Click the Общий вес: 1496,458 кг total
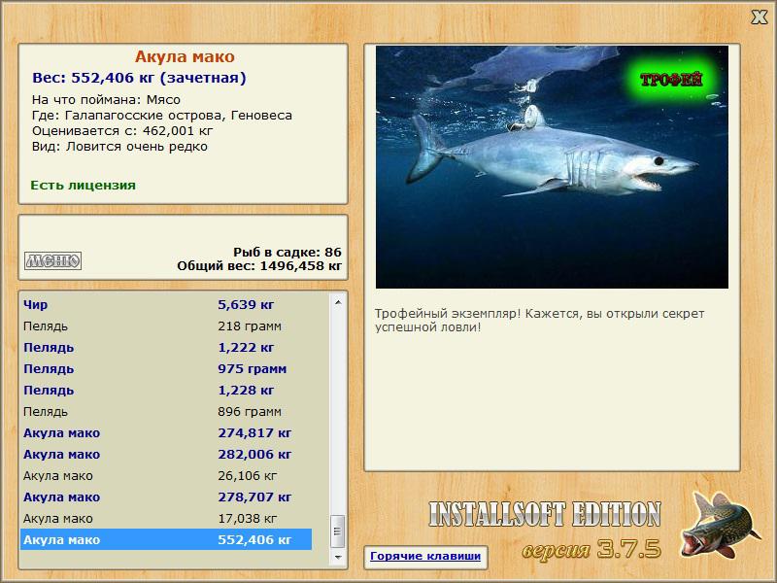777x583 pixels. coord(259,266)
